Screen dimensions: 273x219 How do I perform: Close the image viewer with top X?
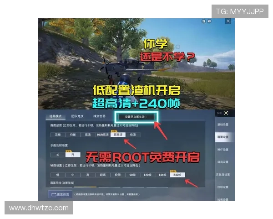pos(228,21)
